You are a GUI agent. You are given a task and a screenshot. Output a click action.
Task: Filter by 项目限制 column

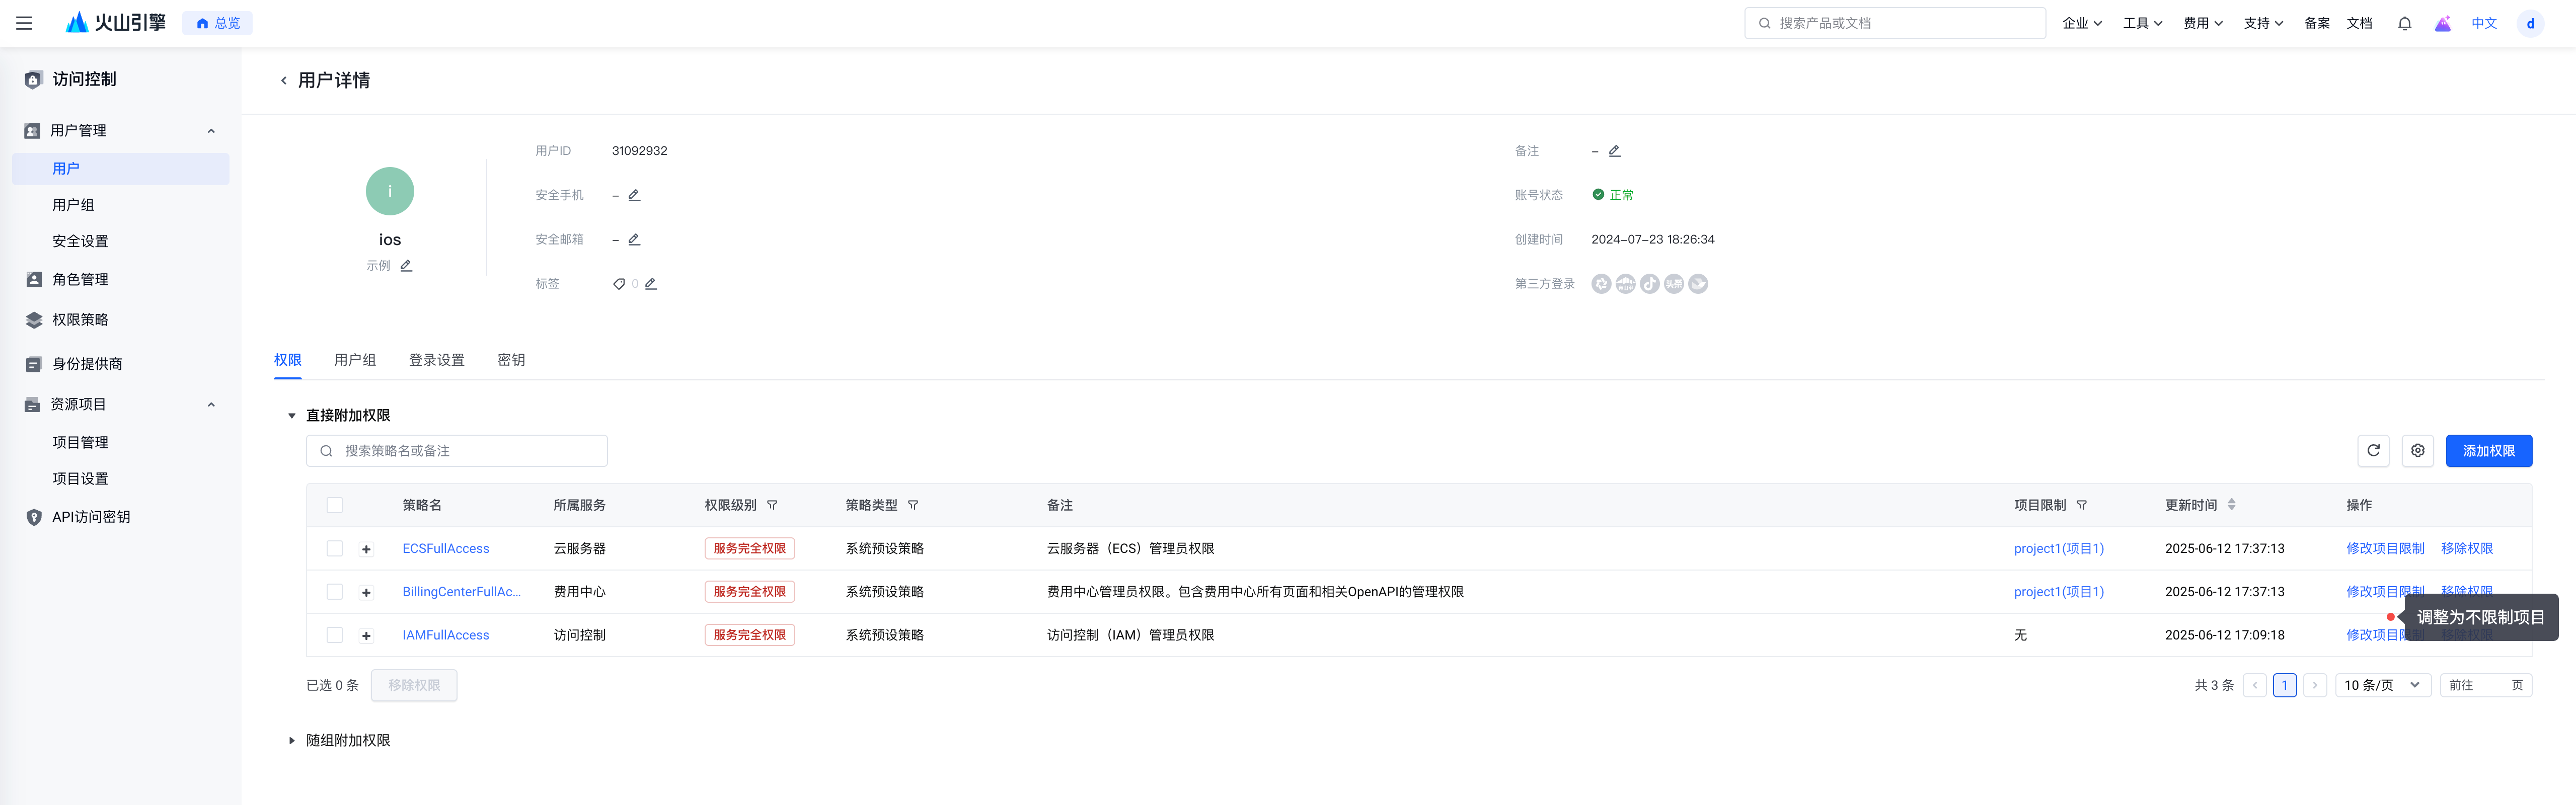click(x=2082, y=505)
